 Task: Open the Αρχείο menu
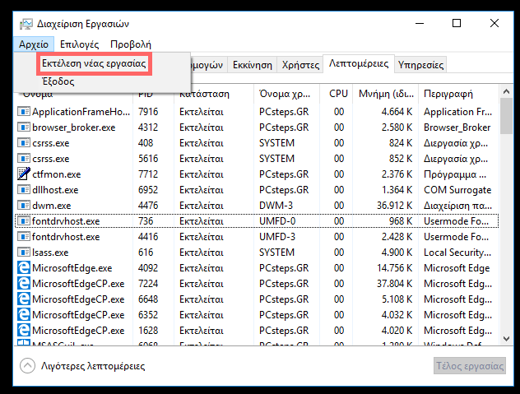pos(34,44)
